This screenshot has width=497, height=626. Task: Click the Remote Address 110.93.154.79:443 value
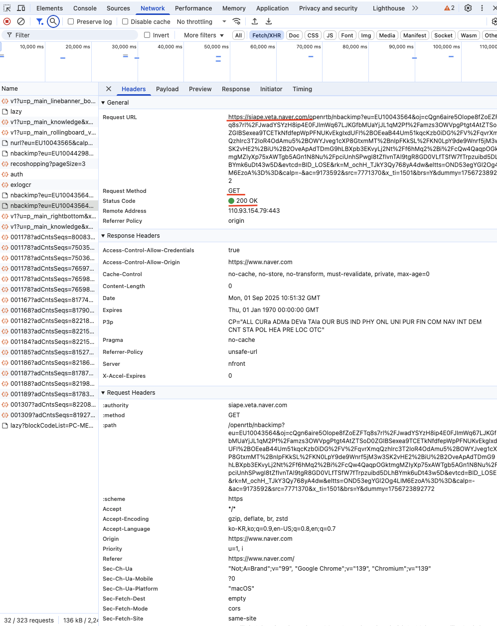coord(254,211)
